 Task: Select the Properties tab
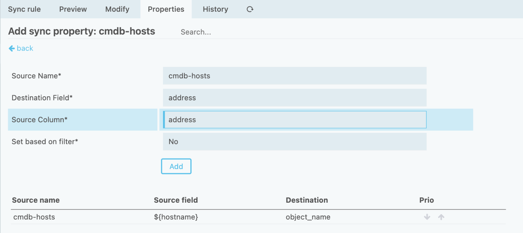[x=166, y=9]
